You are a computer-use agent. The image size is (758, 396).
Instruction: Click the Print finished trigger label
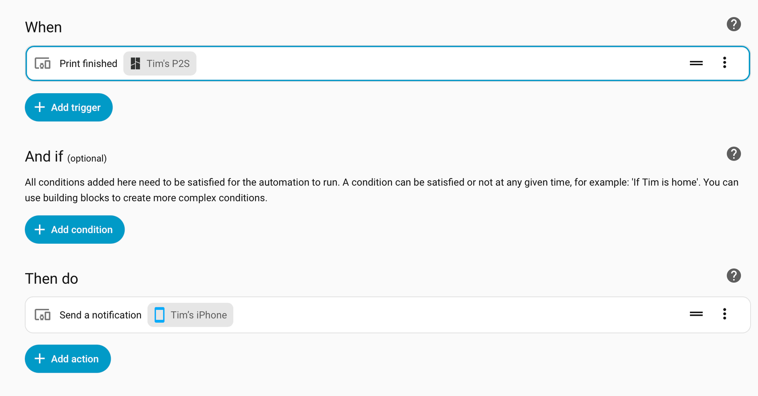[88, 63]
